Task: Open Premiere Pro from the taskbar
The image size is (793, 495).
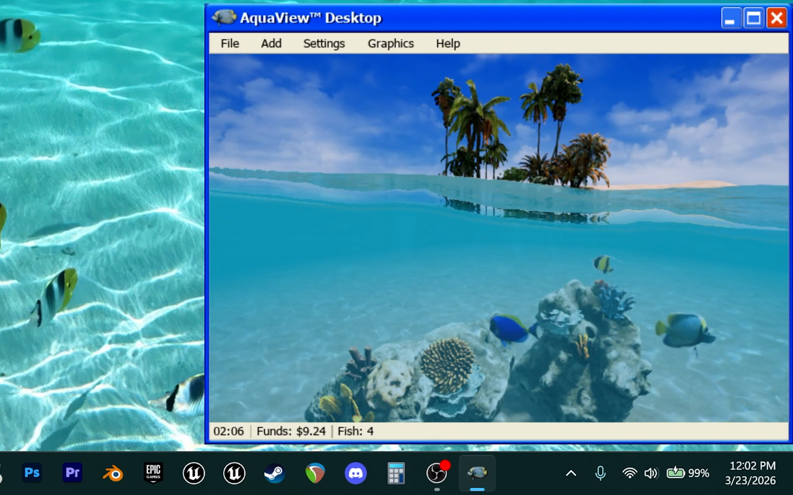Action: tap(72, 473)
